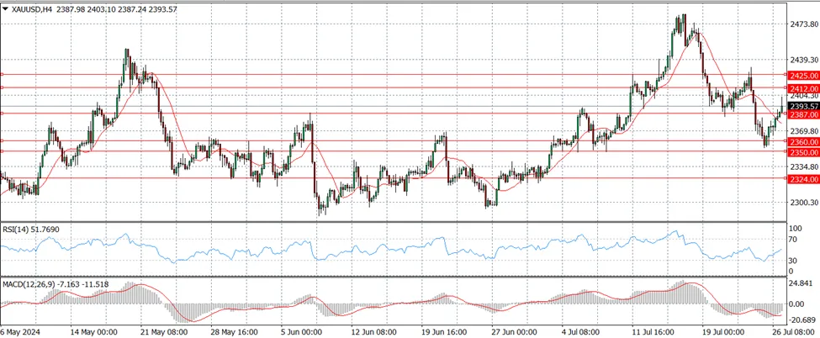The height and width of the screenshot is (338, 820).
Task: Click the 2360.00 horizontal line price tag
Action: pyautogui.click(x=802, y=142)
